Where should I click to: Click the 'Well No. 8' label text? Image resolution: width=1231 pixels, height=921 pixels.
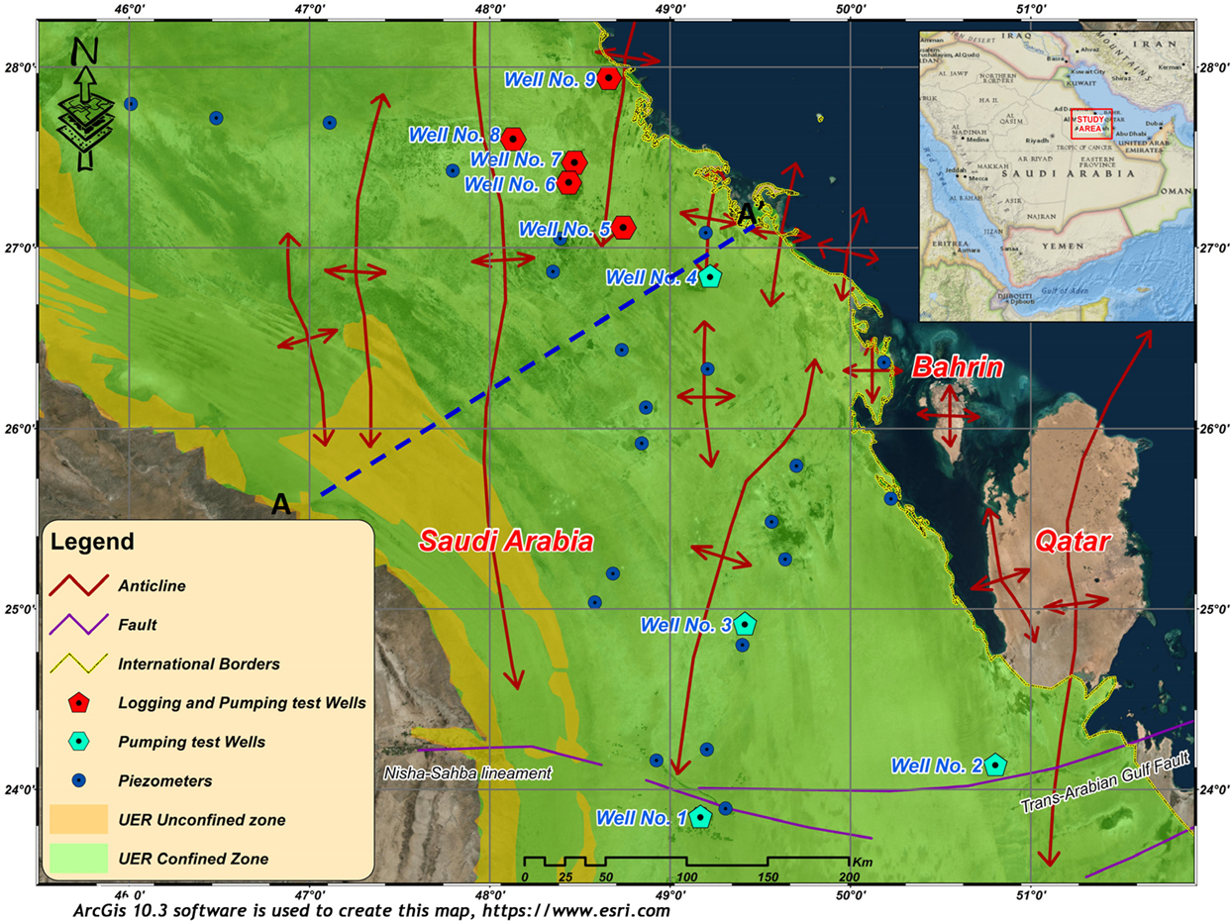[455, 136]
